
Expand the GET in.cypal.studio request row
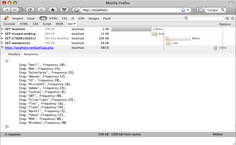2,33
